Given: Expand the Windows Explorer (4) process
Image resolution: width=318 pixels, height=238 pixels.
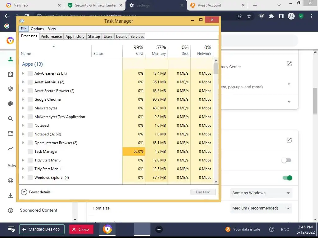Looking at the screenshot, I should [23, 178].
